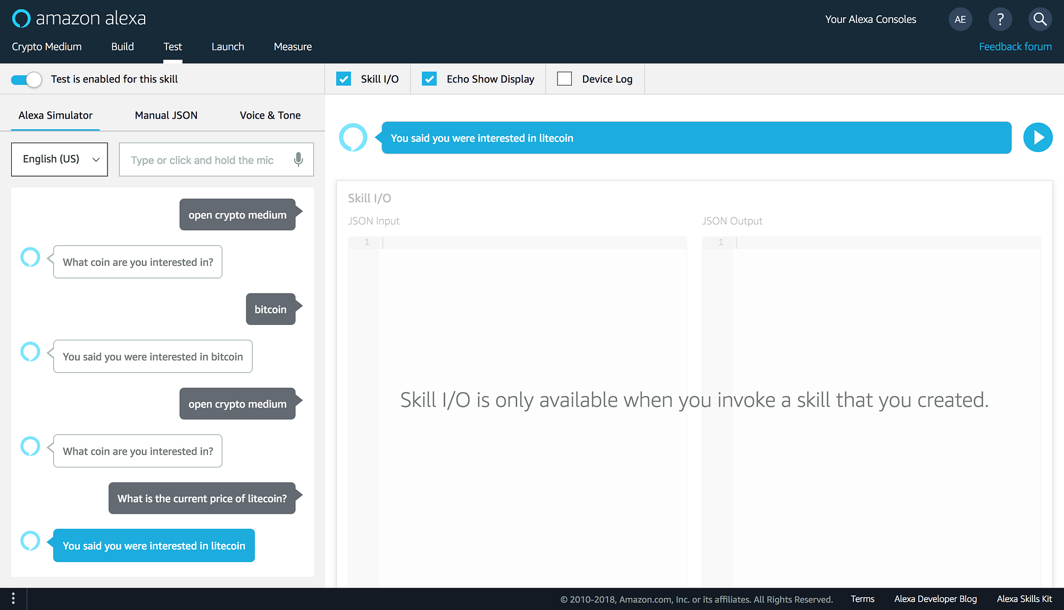The height and width of the screenshot is (610, 1064).
Task: Uncheck the Echo Show Display checkbox
Action: coord(429,79)
